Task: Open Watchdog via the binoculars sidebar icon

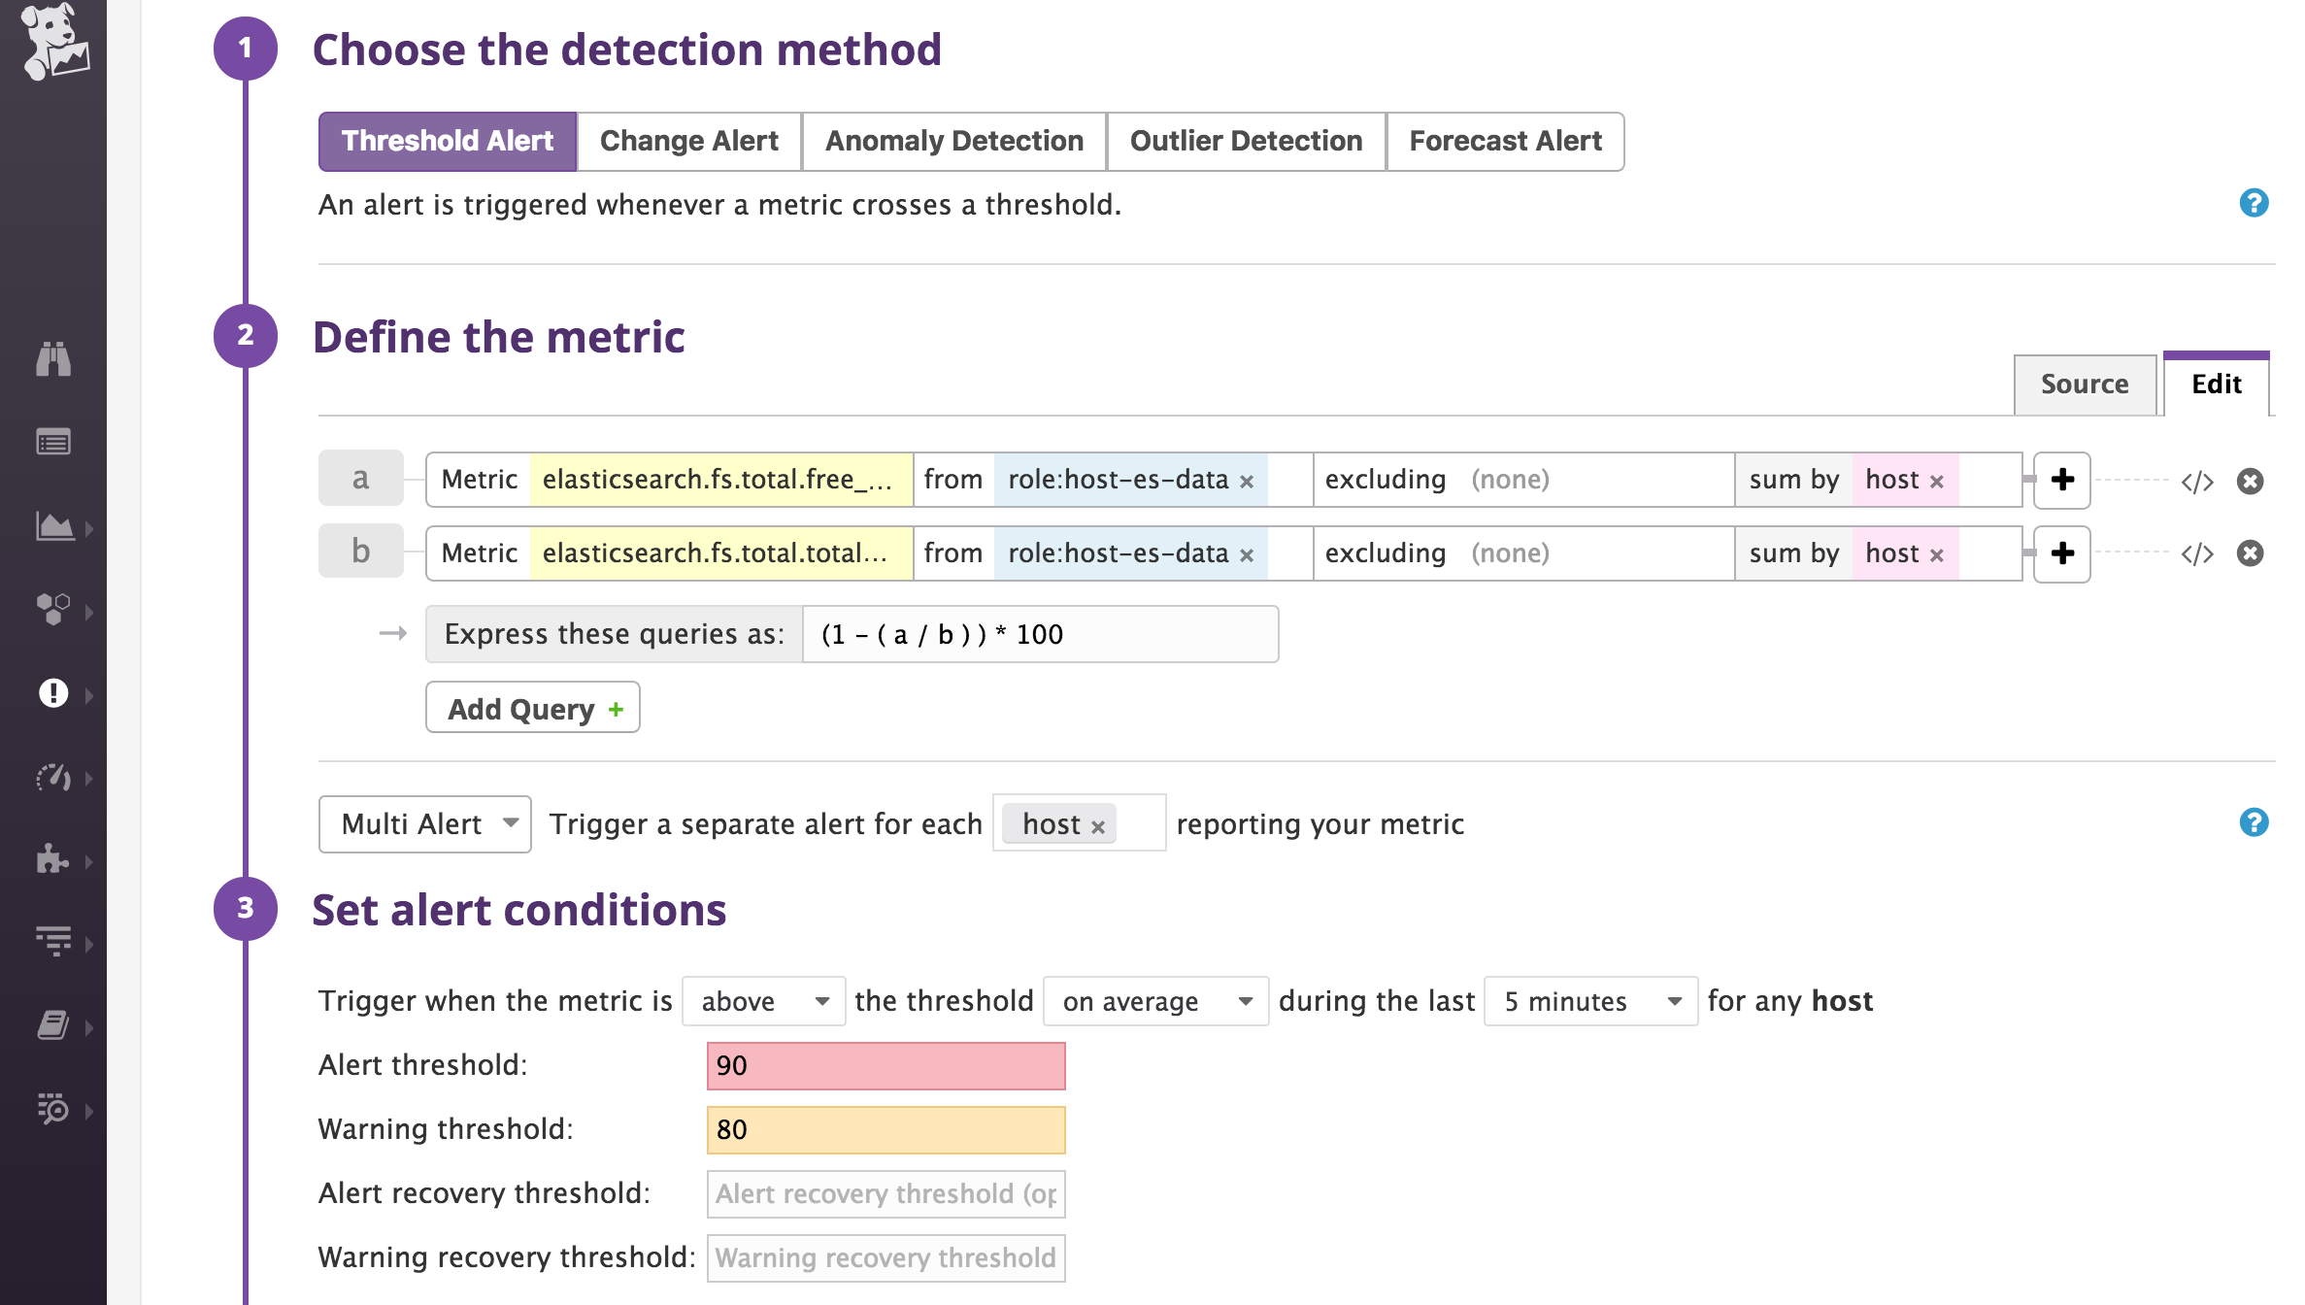Action: point(55,360)
